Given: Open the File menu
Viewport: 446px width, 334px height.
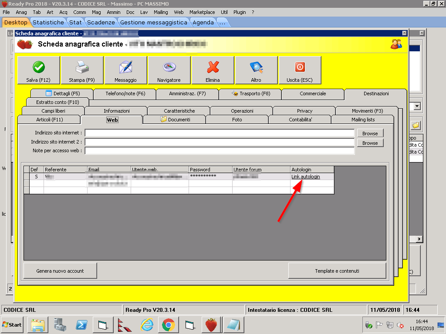Looking at the screenshot, I should (6, 12).
